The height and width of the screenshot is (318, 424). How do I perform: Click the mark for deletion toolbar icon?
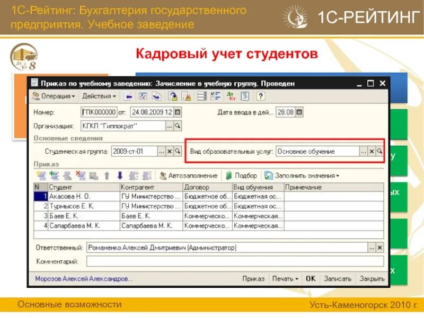tap(187, 96)
